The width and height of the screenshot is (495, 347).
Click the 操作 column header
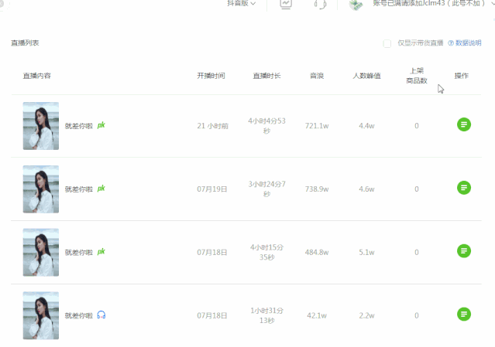[461, 76]
